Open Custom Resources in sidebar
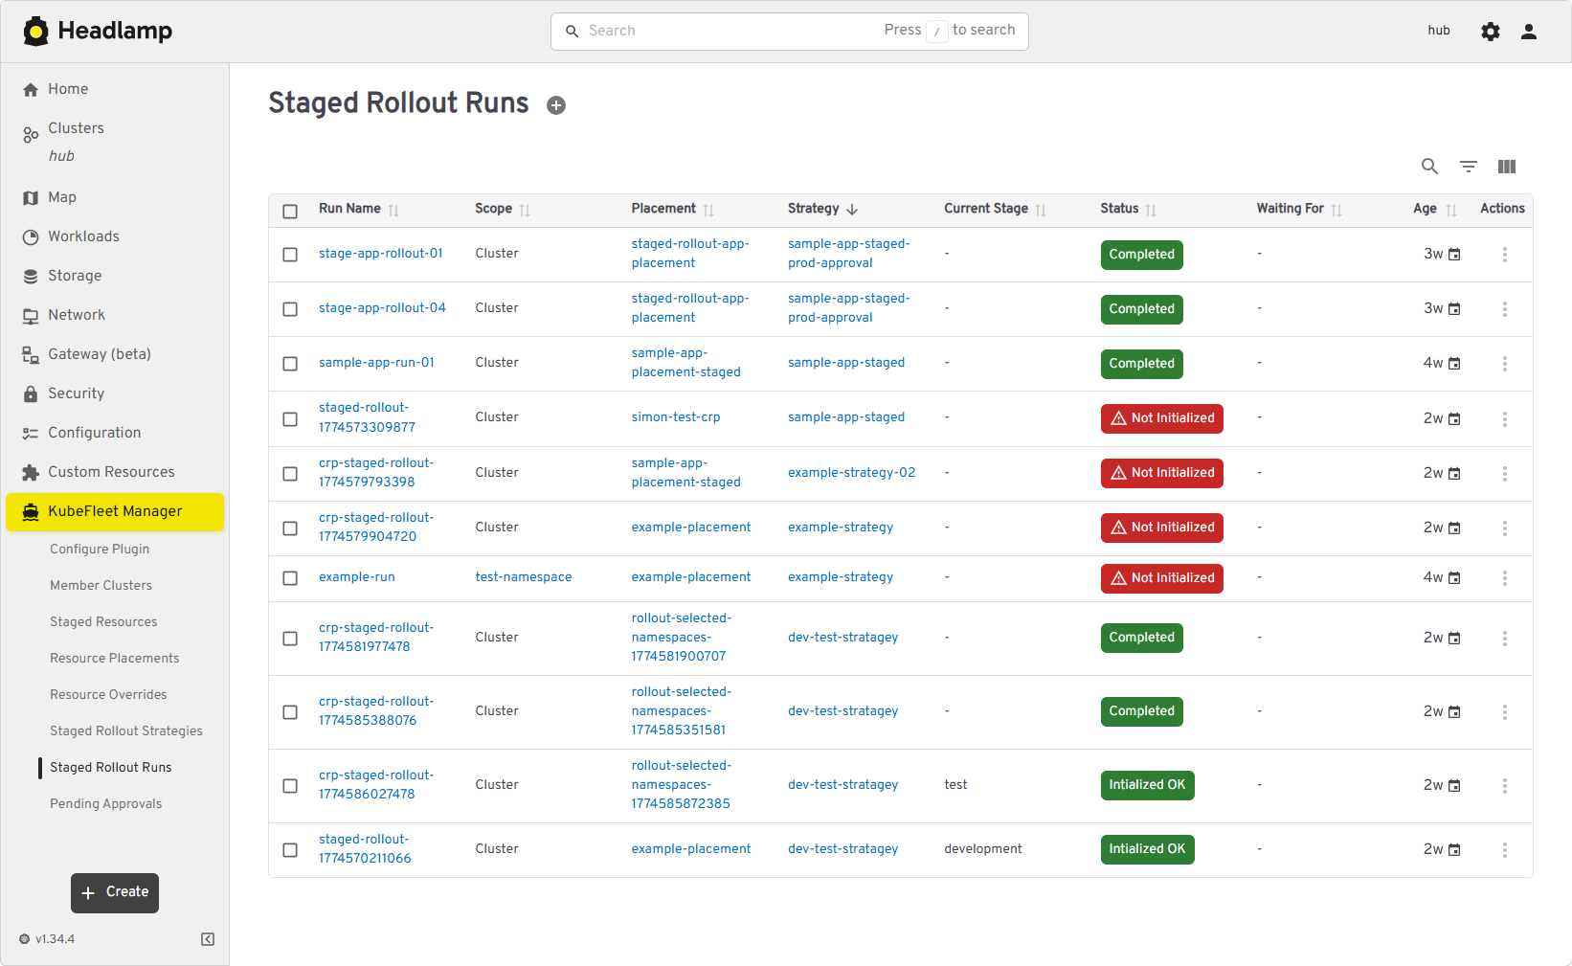1572x966 pixels. (115, 472)
